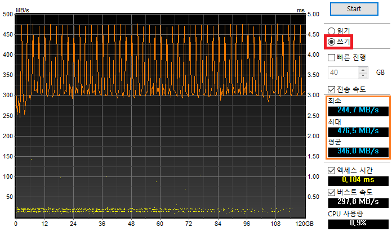The width and height of the screenshot is (392, 236).
Task: Click the Start button
Action: [354, 9]
